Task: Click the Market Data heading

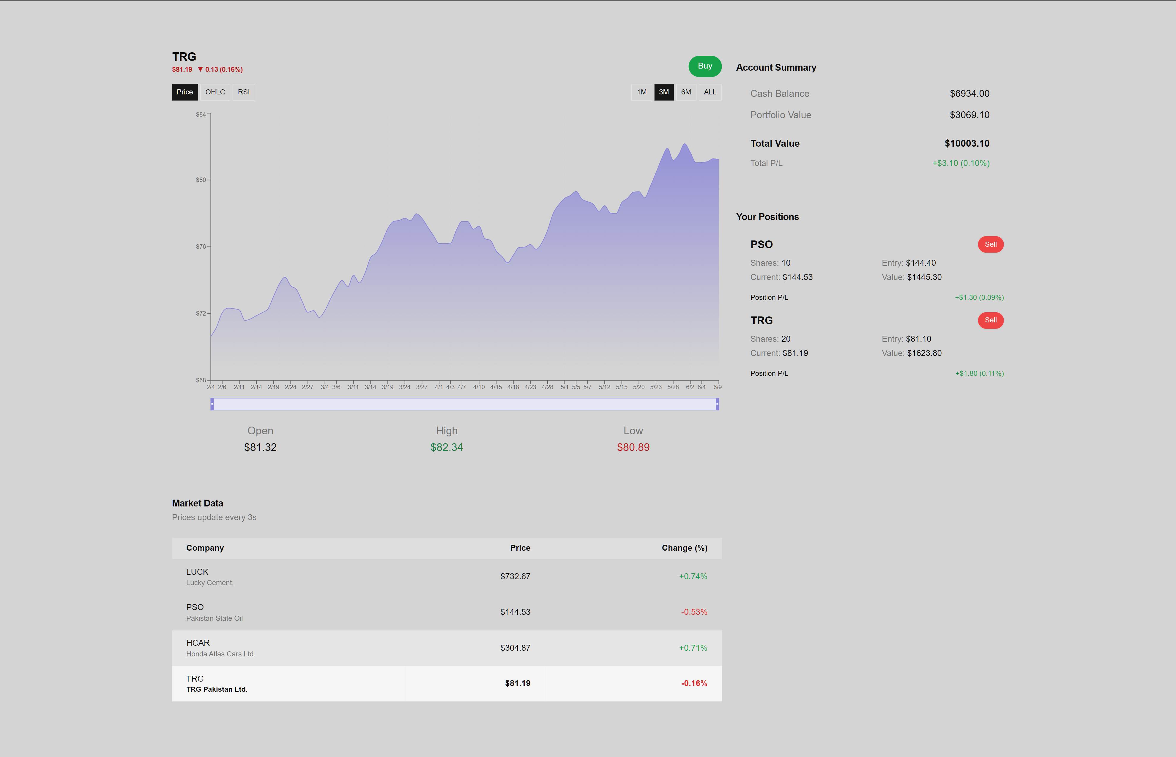Action: click(197, 503)
